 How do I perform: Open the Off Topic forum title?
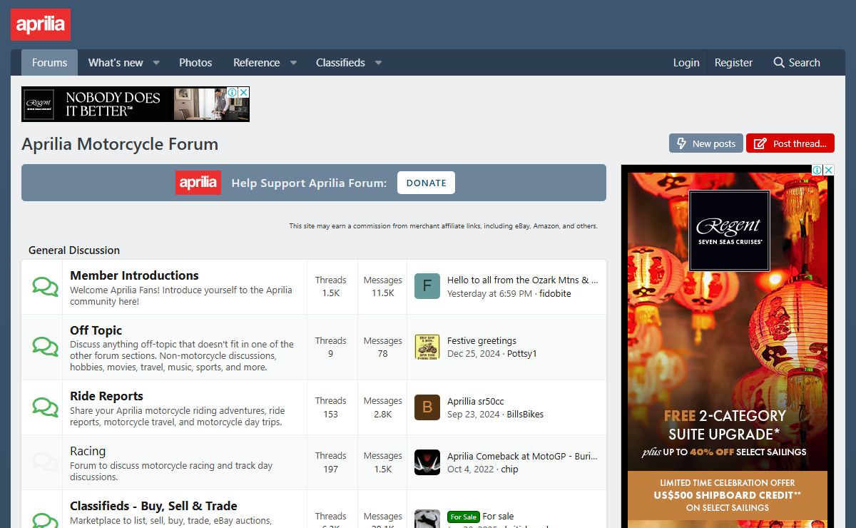click(96, 330)
